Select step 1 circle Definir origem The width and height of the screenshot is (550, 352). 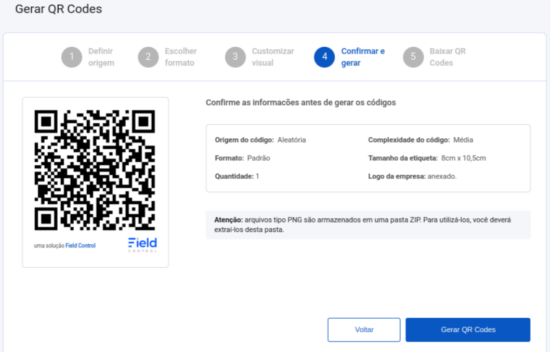tap(72, 57)
